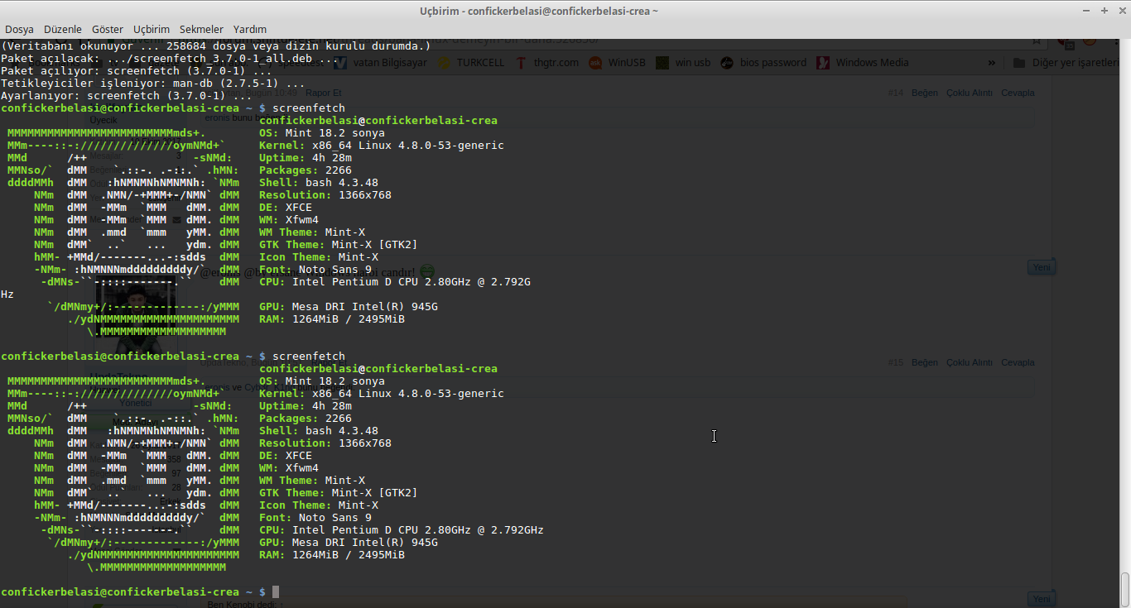Open the Uçbirim menu

click(152, 29)
